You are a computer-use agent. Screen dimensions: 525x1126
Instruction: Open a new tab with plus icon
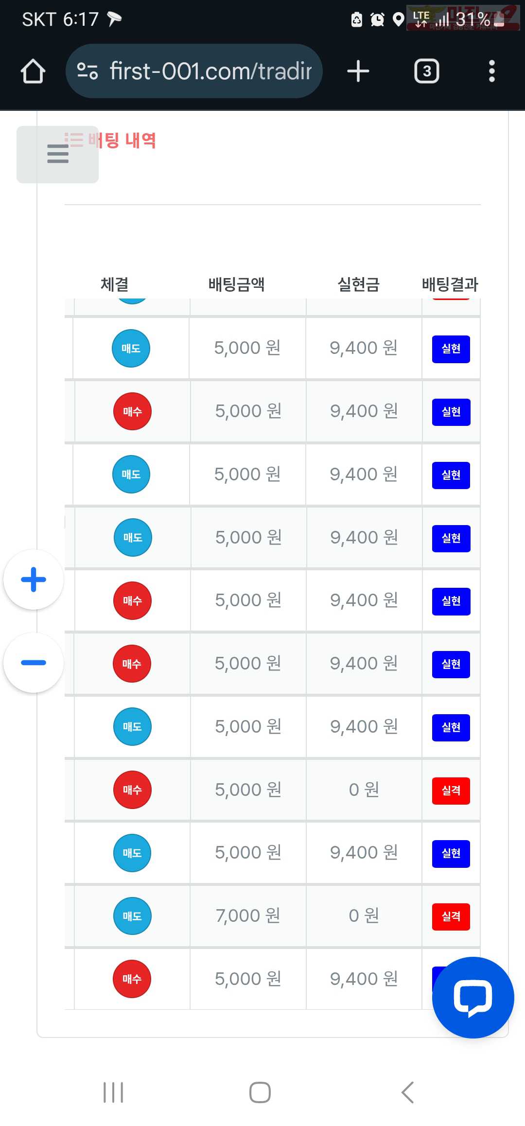click(x=358, y=71)
